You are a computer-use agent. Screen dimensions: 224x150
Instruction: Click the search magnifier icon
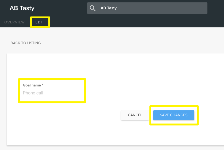[92, 8]
